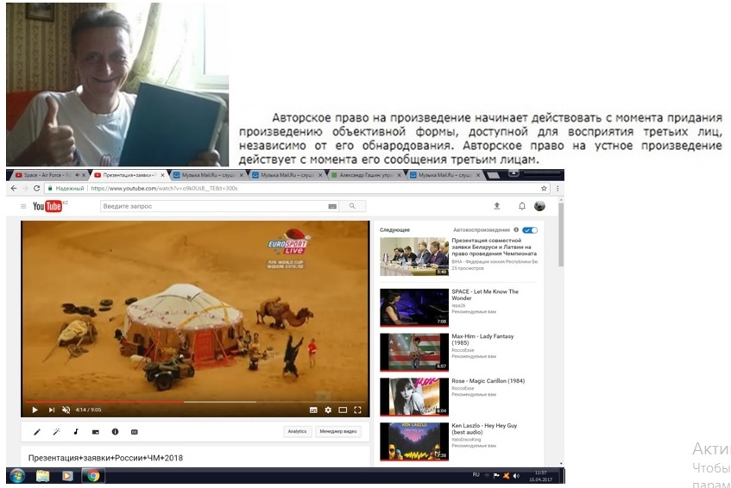Mute the Space - Air Force tab speaker
731x488 pixels.
pyautogui.click(x=77, y=175)
